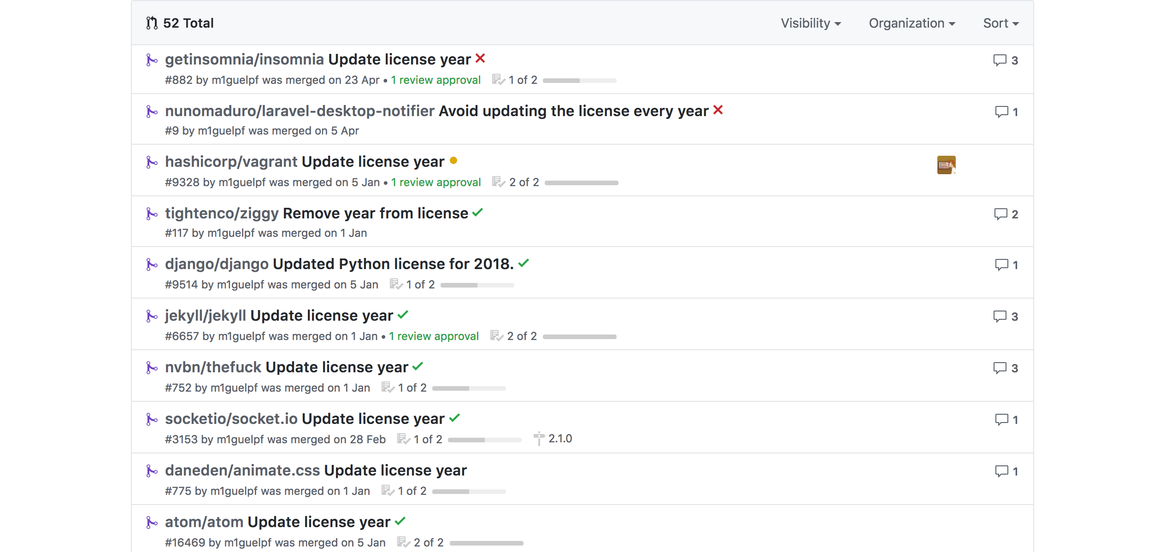Click m1guelpf author on tightenco/ziggy row
Viewport: 1165px width, 552px height.
231,233
